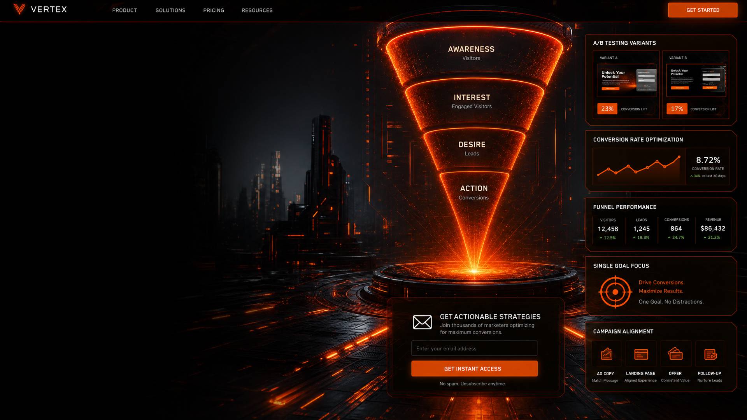This screenshot has height=420, width=747.
Task: Click the Vertex logo icon
Action: point(19,9)
